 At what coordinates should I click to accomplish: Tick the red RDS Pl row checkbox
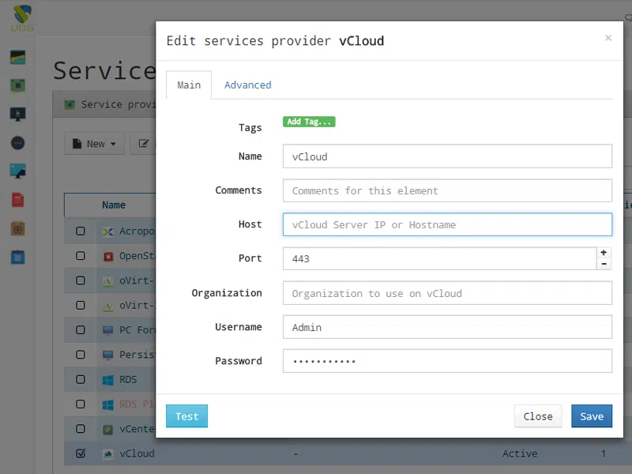pos(81,404)
